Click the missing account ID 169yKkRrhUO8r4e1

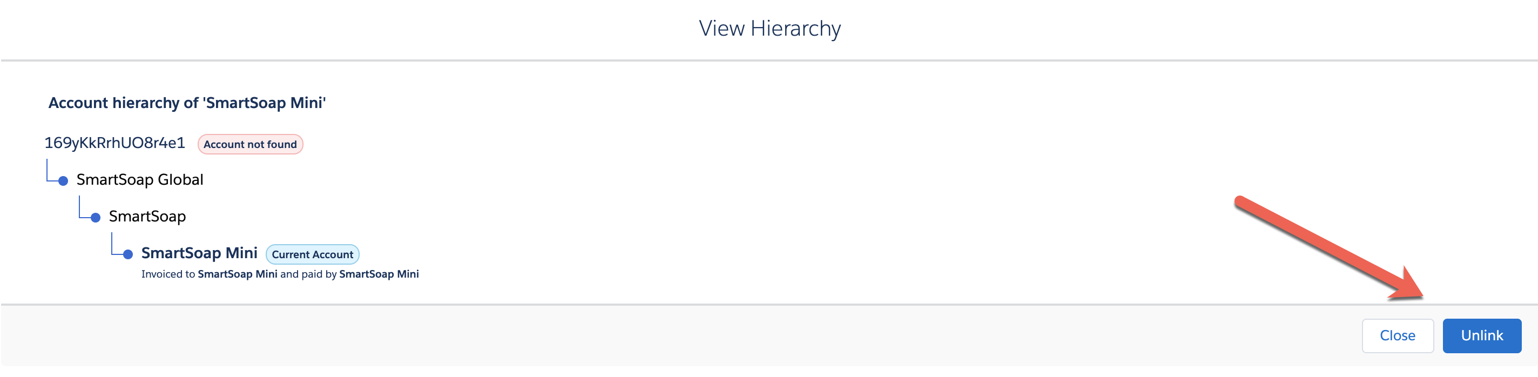click(x=114, y=143)
